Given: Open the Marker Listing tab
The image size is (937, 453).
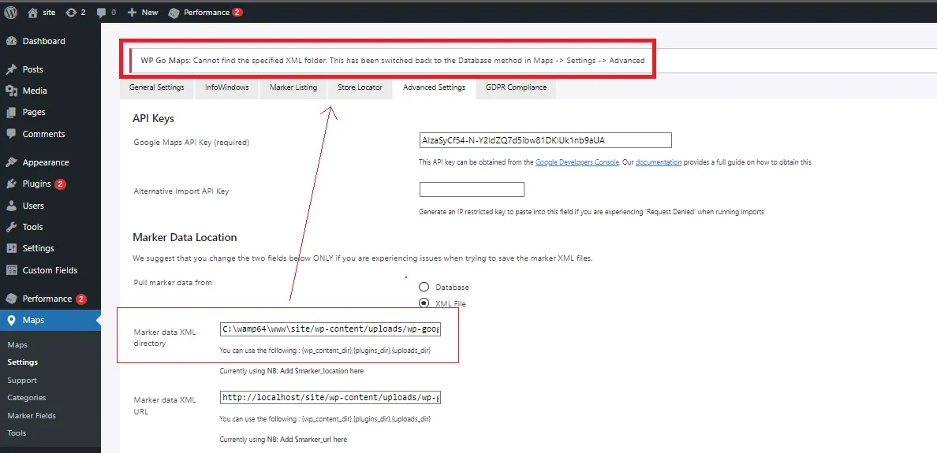Looking at the screenshot, I should [x=293, y=87].
